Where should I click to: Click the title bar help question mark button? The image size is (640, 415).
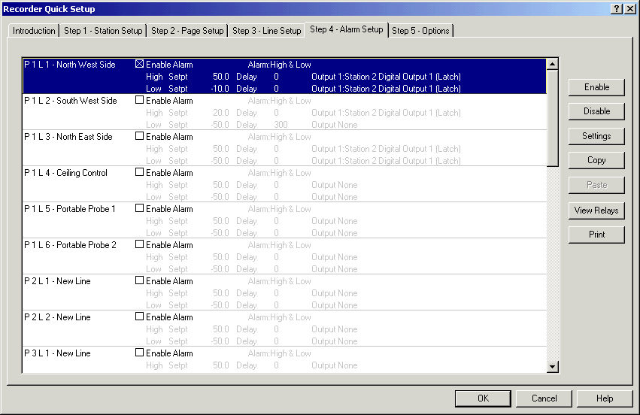617,8
